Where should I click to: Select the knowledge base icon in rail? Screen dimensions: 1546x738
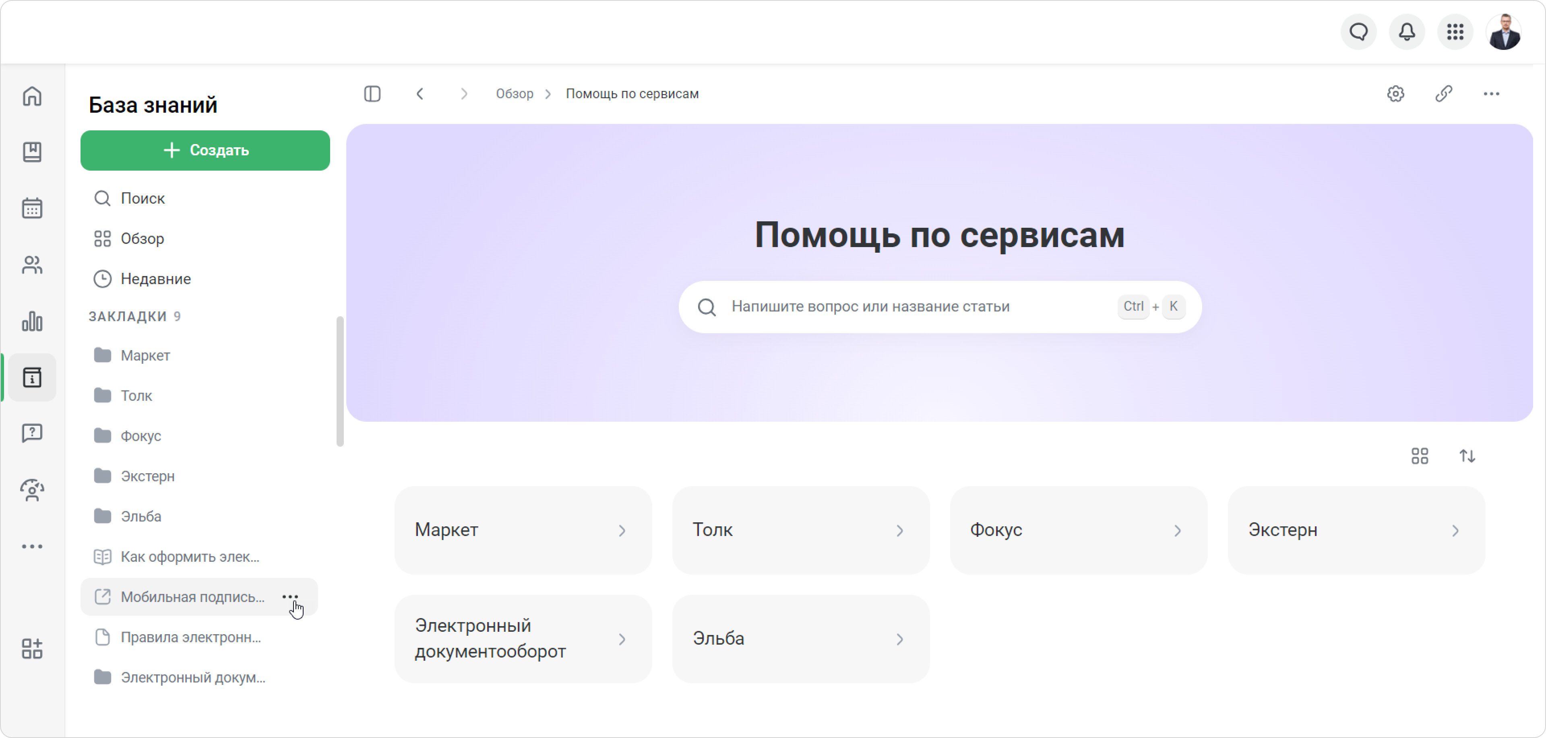(x=32, y=377)
